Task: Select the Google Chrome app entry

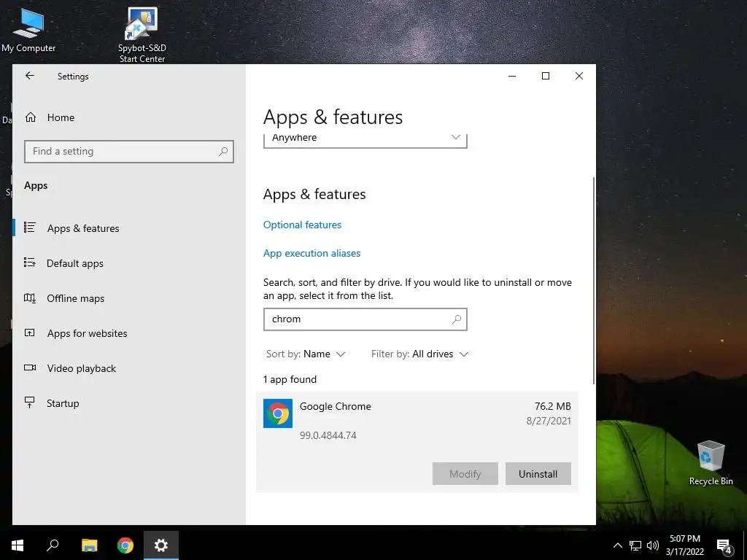Action: 417,442
